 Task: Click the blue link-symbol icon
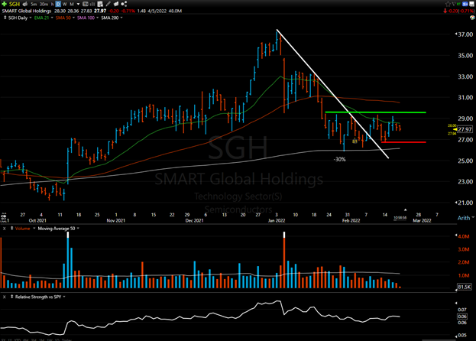tap(465, 4)
